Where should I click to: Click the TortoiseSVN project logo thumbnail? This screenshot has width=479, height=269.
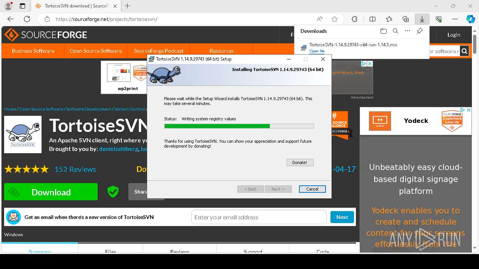pyautogui.click(x=23, y=134)
